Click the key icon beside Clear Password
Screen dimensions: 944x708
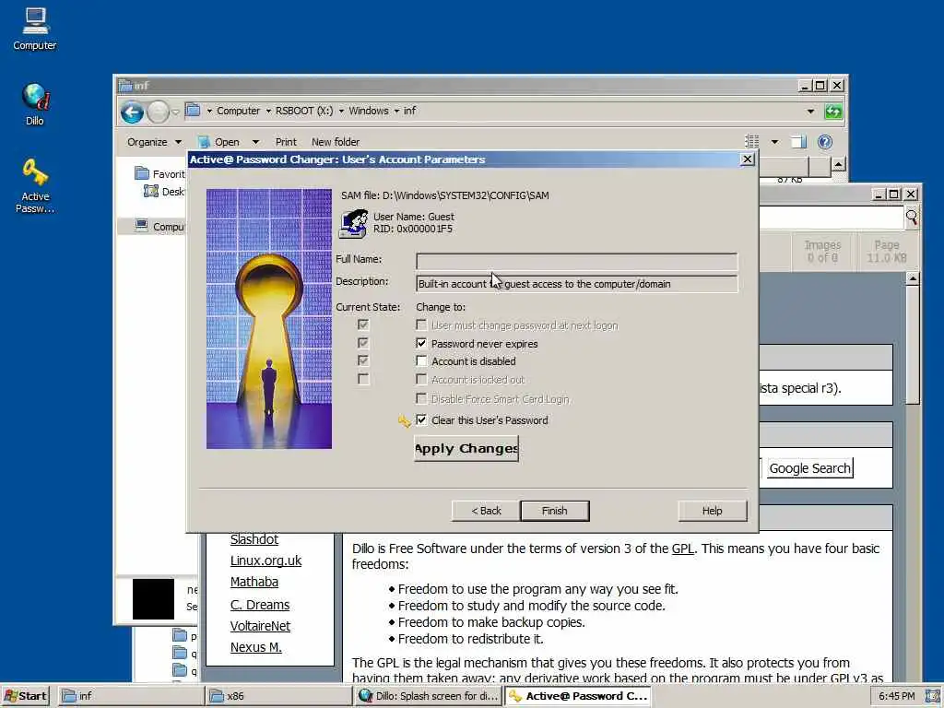(x=404, y=420)
